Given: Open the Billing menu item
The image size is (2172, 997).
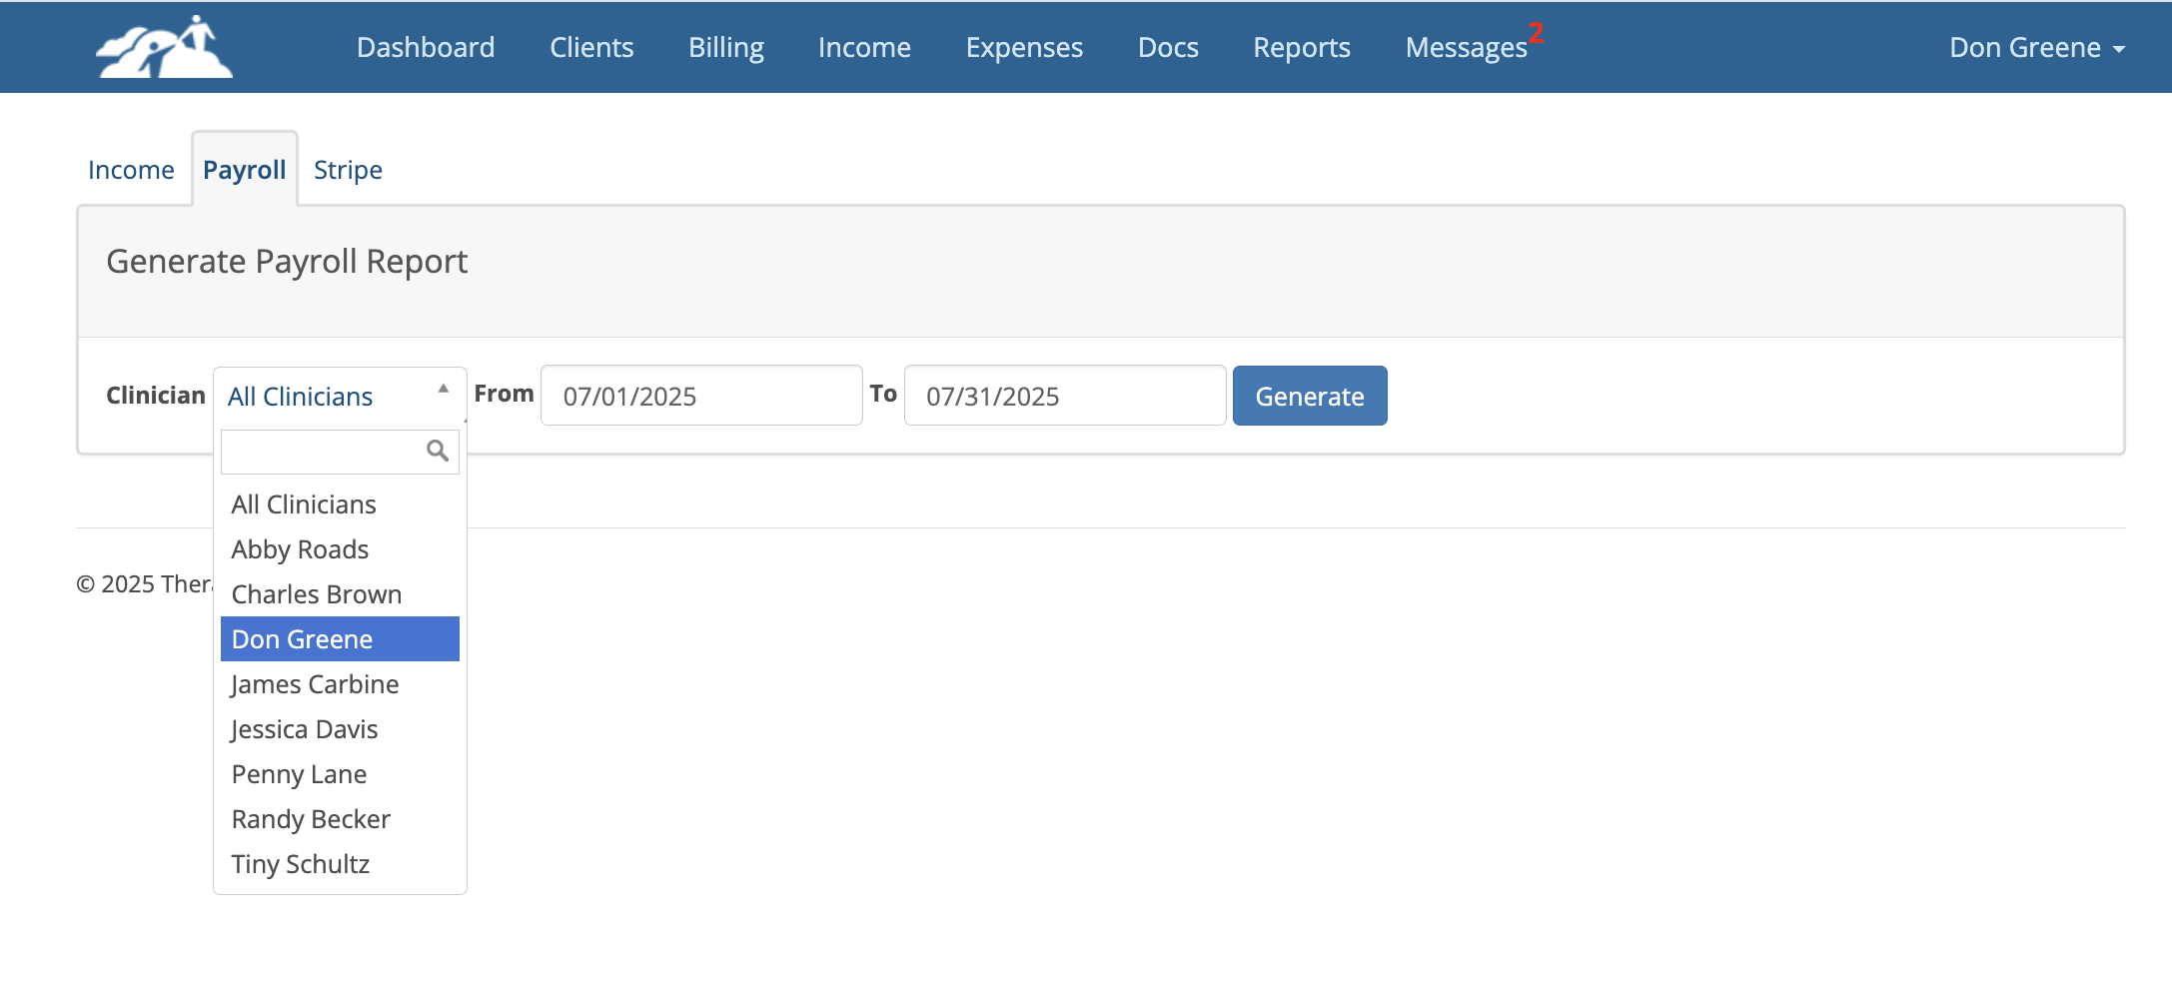Looking at the screenshot, I should click(x=726, y=47).
